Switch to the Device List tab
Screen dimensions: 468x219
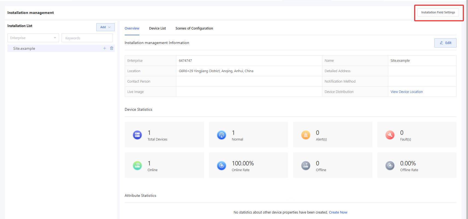(157, 28)
